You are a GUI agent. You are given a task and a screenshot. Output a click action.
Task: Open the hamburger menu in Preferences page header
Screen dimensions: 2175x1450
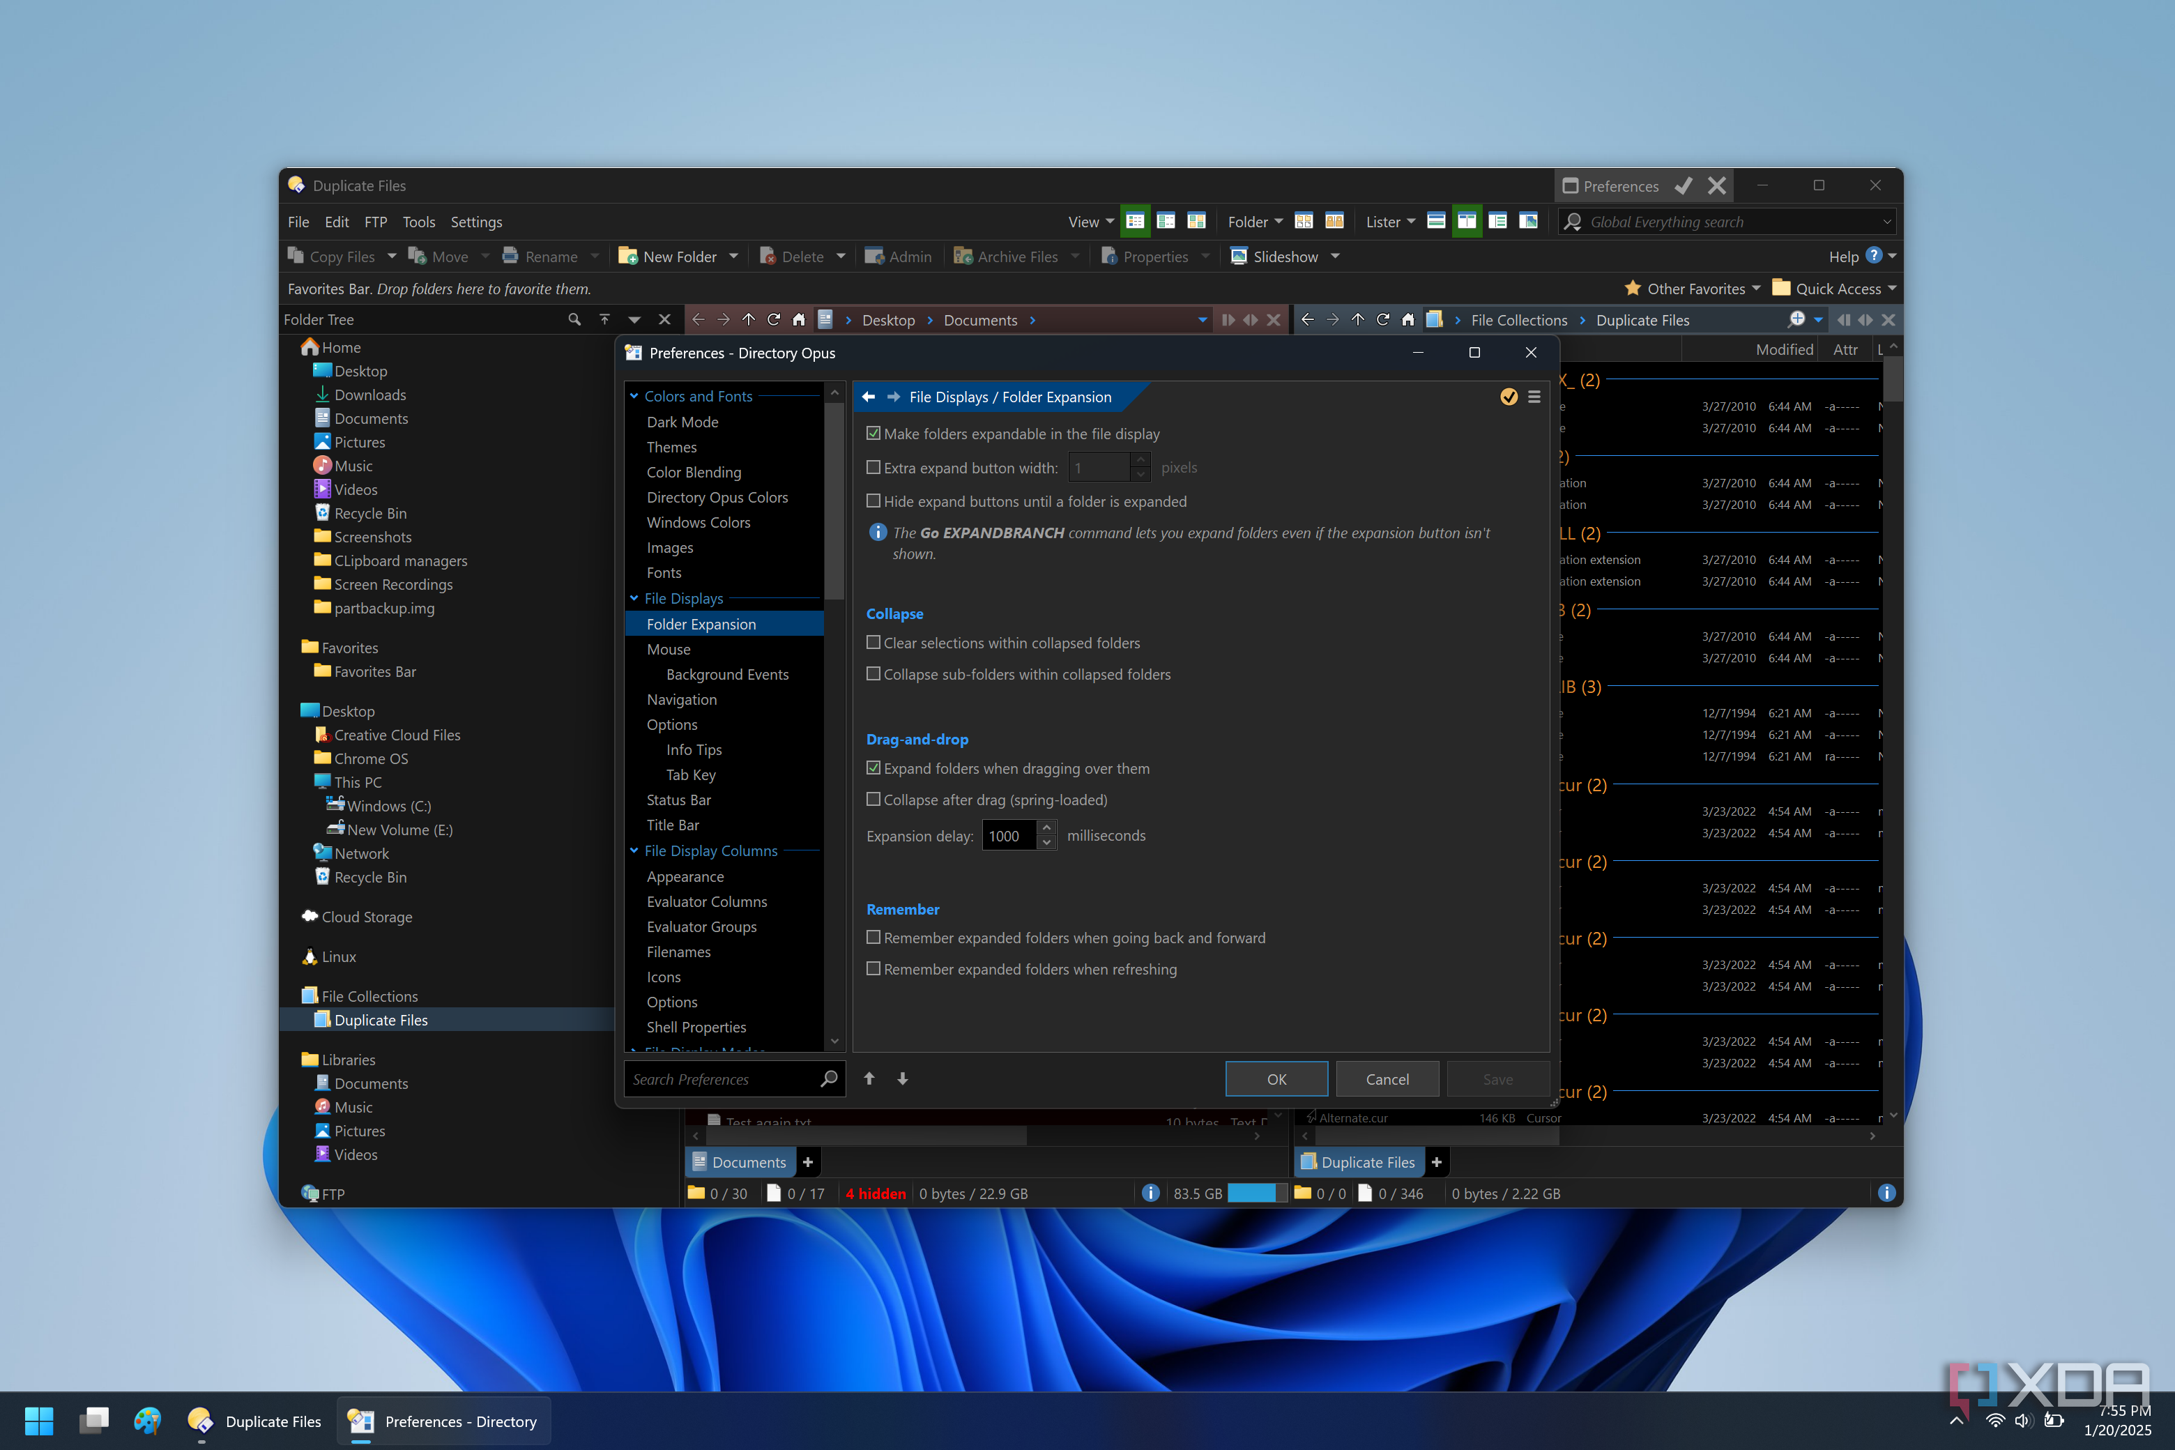1534,397
